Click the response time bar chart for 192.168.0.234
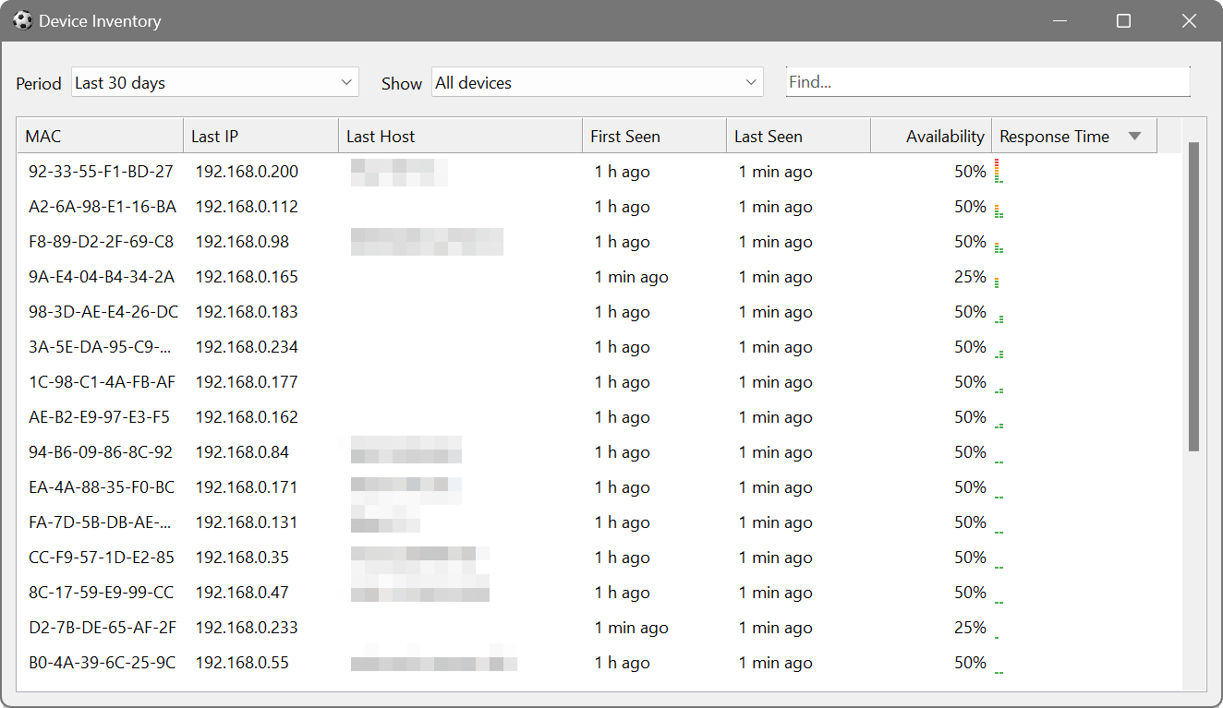This screenshot has height=708, width=1223. pos(999,354)
